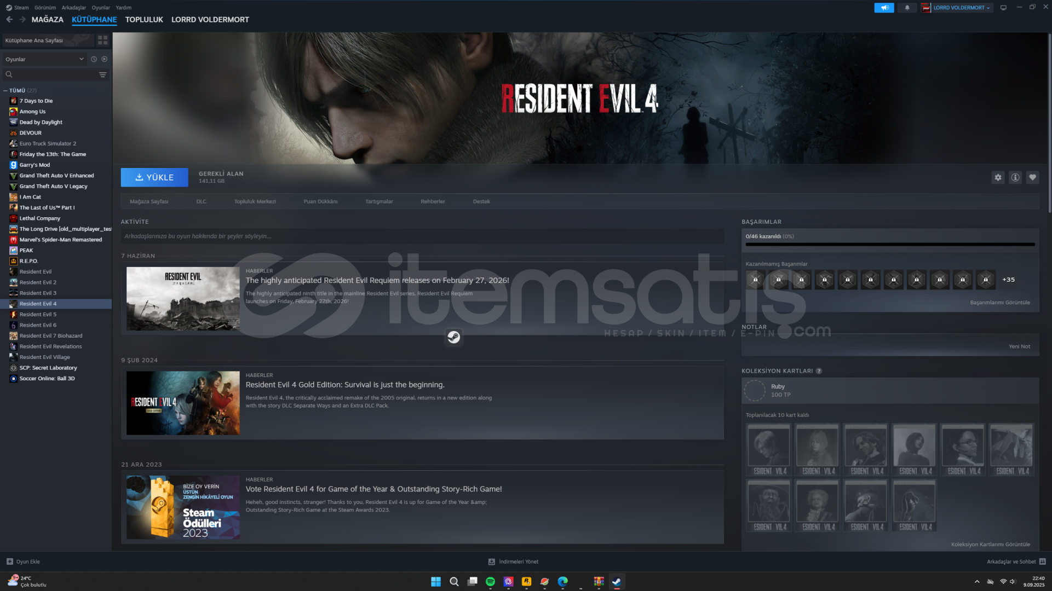Open the notifications bell
Viewport: 1052px width, 591px height.
[907, 8]
